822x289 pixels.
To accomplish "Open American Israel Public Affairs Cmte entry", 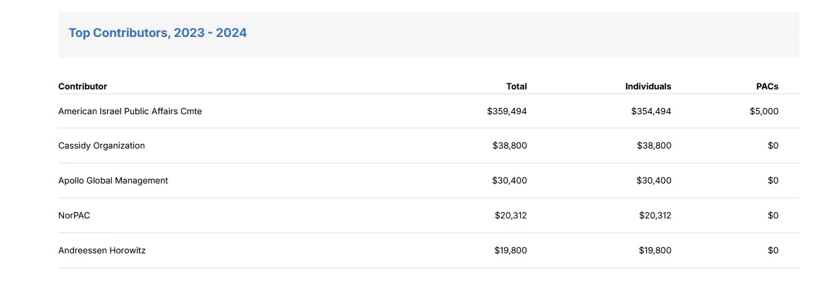I will click(x=130, y=111).
